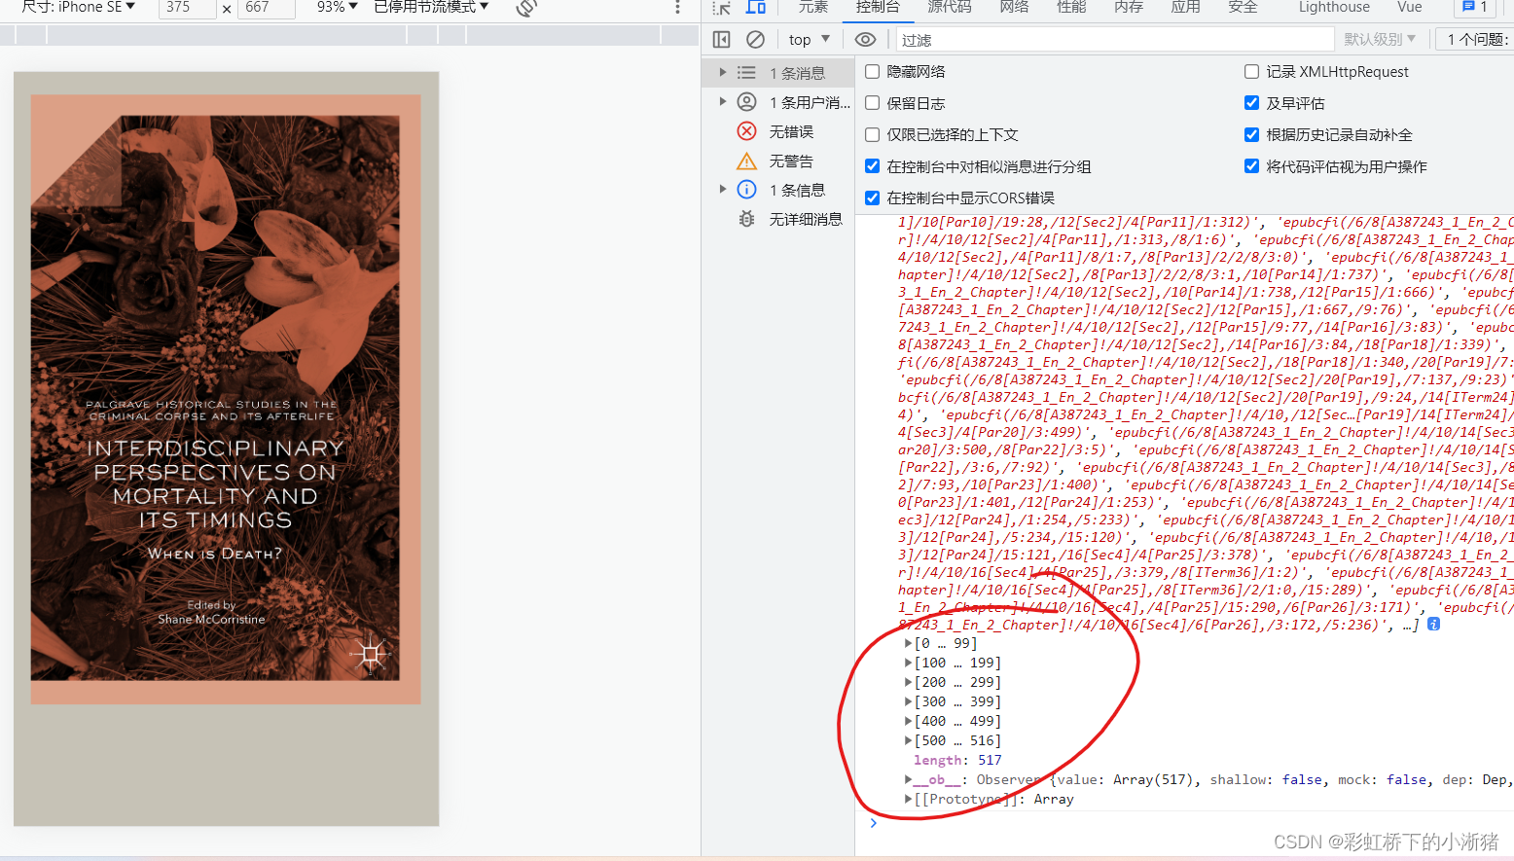Switch to the 应用 tab
The width and height of the screenshot is (1514, 861).
[x=1185, y=7]
